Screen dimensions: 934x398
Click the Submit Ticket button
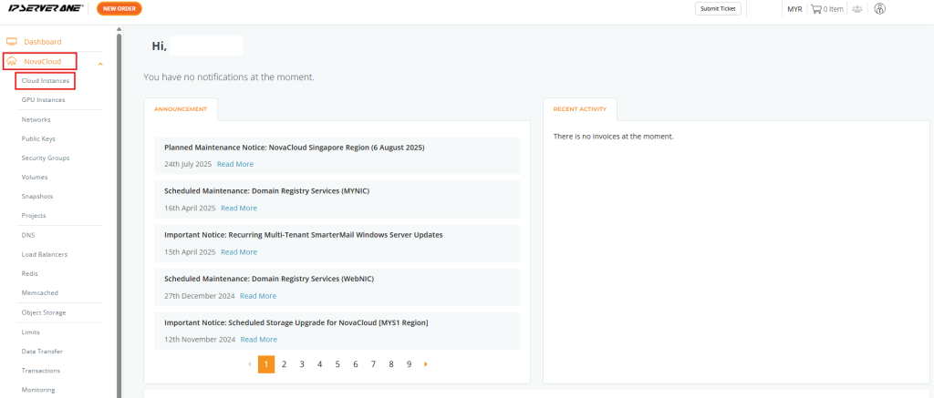(x=718, y=9)
